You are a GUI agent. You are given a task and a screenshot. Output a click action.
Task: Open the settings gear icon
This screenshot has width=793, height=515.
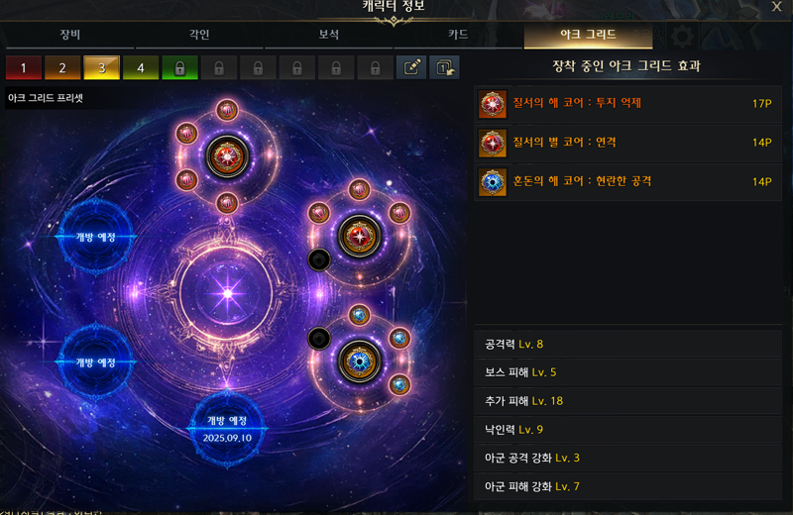pyautogui.click(x=682, y=37)
